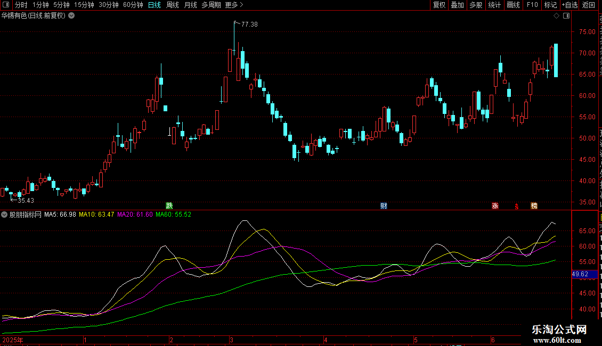Image resolution: width=602 pixels, height=346 pixels.
Task: Click the 2025年 label on the time axis
Action: click(13, 340)
